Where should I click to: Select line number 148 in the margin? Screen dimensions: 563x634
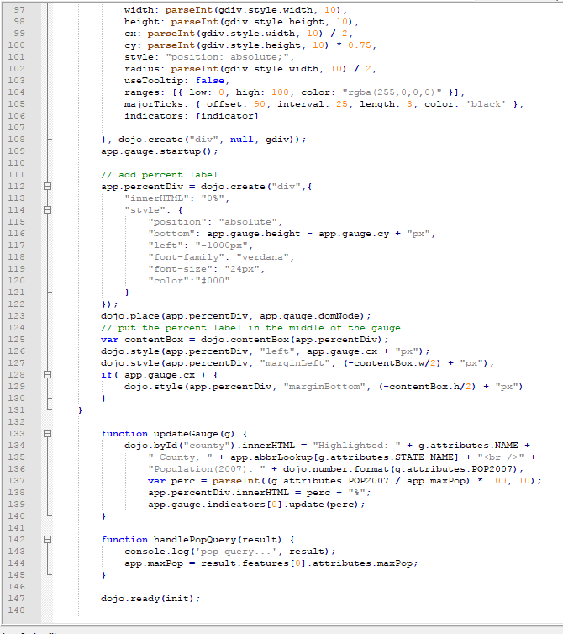tap(16, 610)
